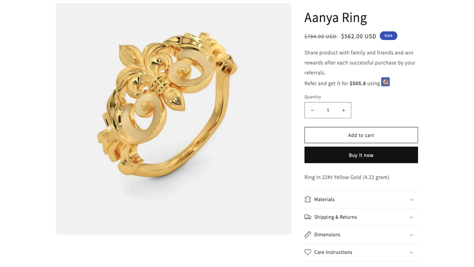Click the heart icon next to Care Instructions
This screenshot has height=267, width=474.
(x=308, y=252)
